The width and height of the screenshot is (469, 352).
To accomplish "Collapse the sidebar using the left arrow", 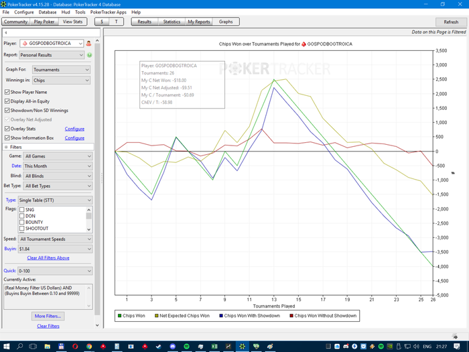I will pyautogui.click(x=6, y=33).
